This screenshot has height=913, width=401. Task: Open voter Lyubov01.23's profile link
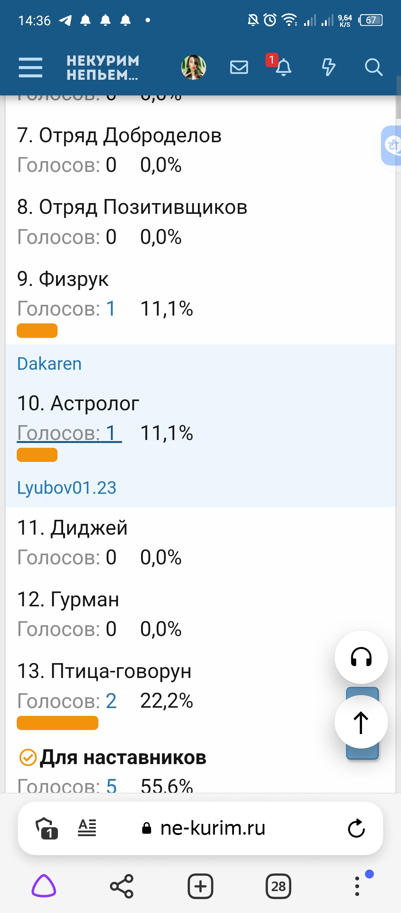coord(67,488)
